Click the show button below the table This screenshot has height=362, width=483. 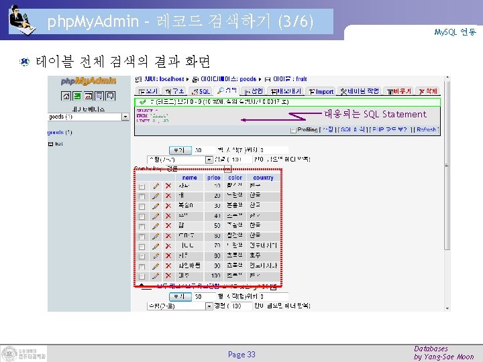[180, 297]
